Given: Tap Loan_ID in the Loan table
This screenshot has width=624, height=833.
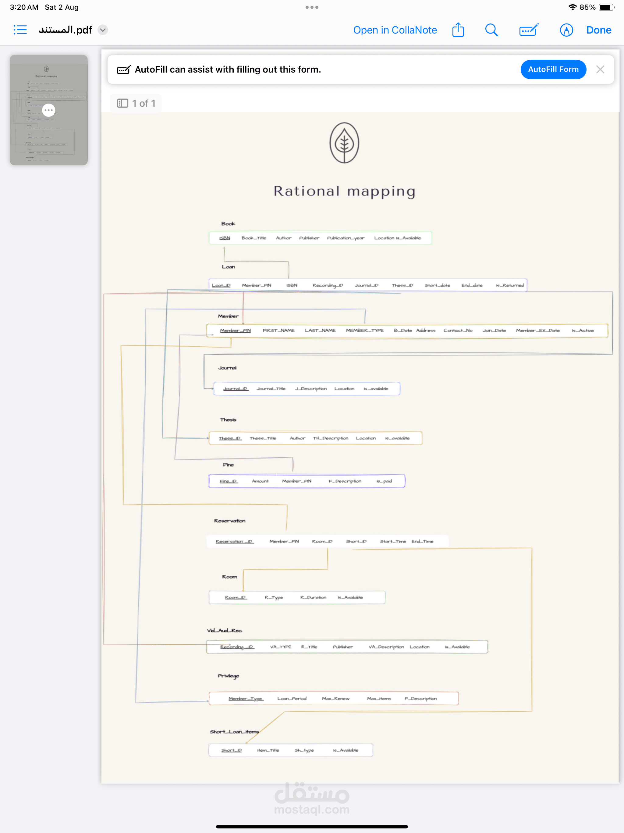Looking at the screenshot, I should pos(221,285).
